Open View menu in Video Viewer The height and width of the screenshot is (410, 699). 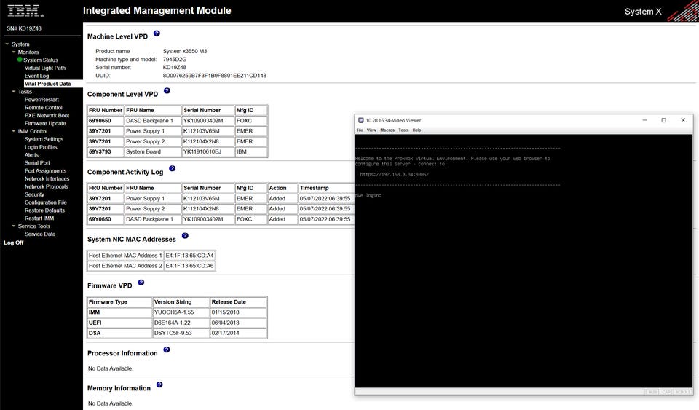[371, 130]
